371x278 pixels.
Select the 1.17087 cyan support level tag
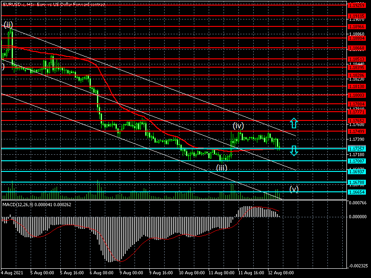coord(357,161)
